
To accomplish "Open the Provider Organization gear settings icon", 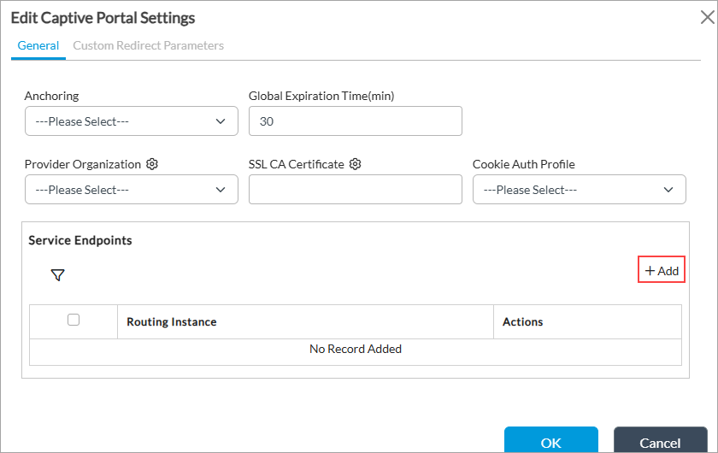I will (152, 164).
